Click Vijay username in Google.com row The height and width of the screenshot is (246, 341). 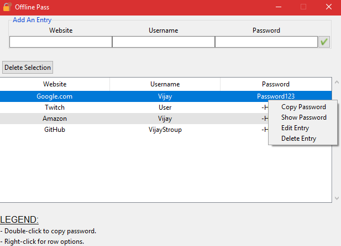coord(165,96)
